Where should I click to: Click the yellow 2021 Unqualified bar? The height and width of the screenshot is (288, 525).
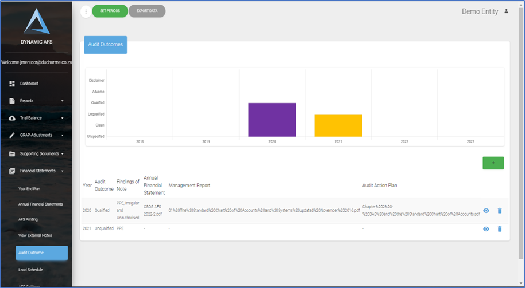[x=338, y=125]
